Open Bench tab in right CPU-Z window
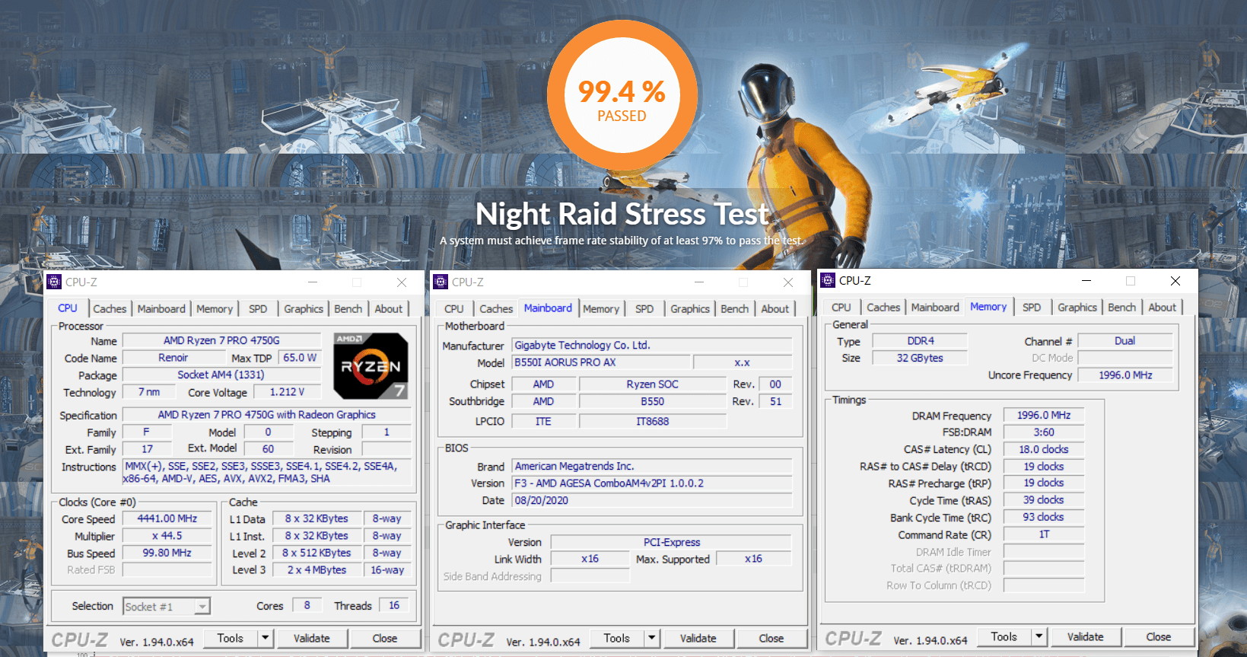Image resolution: width=1247 pixels, height=657 pixels. coord(1121,307)
